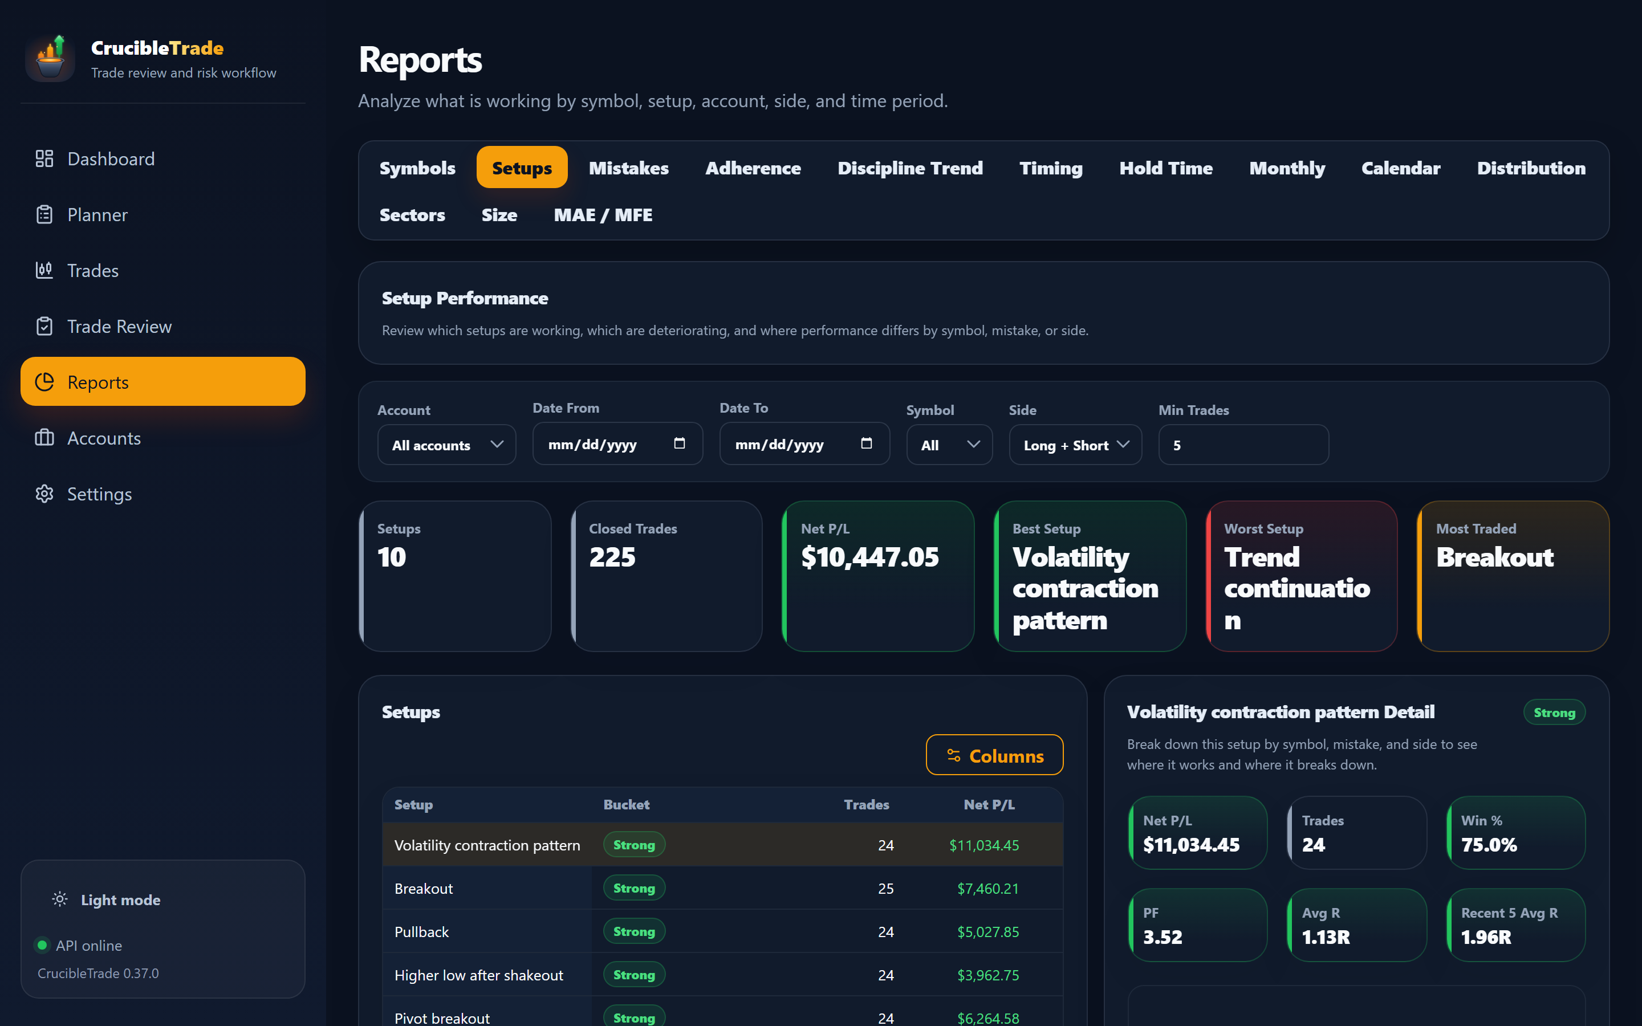Click the Net P/L column header
This screenshot has height=1026, width=1642.
click(x=989, y=804)
